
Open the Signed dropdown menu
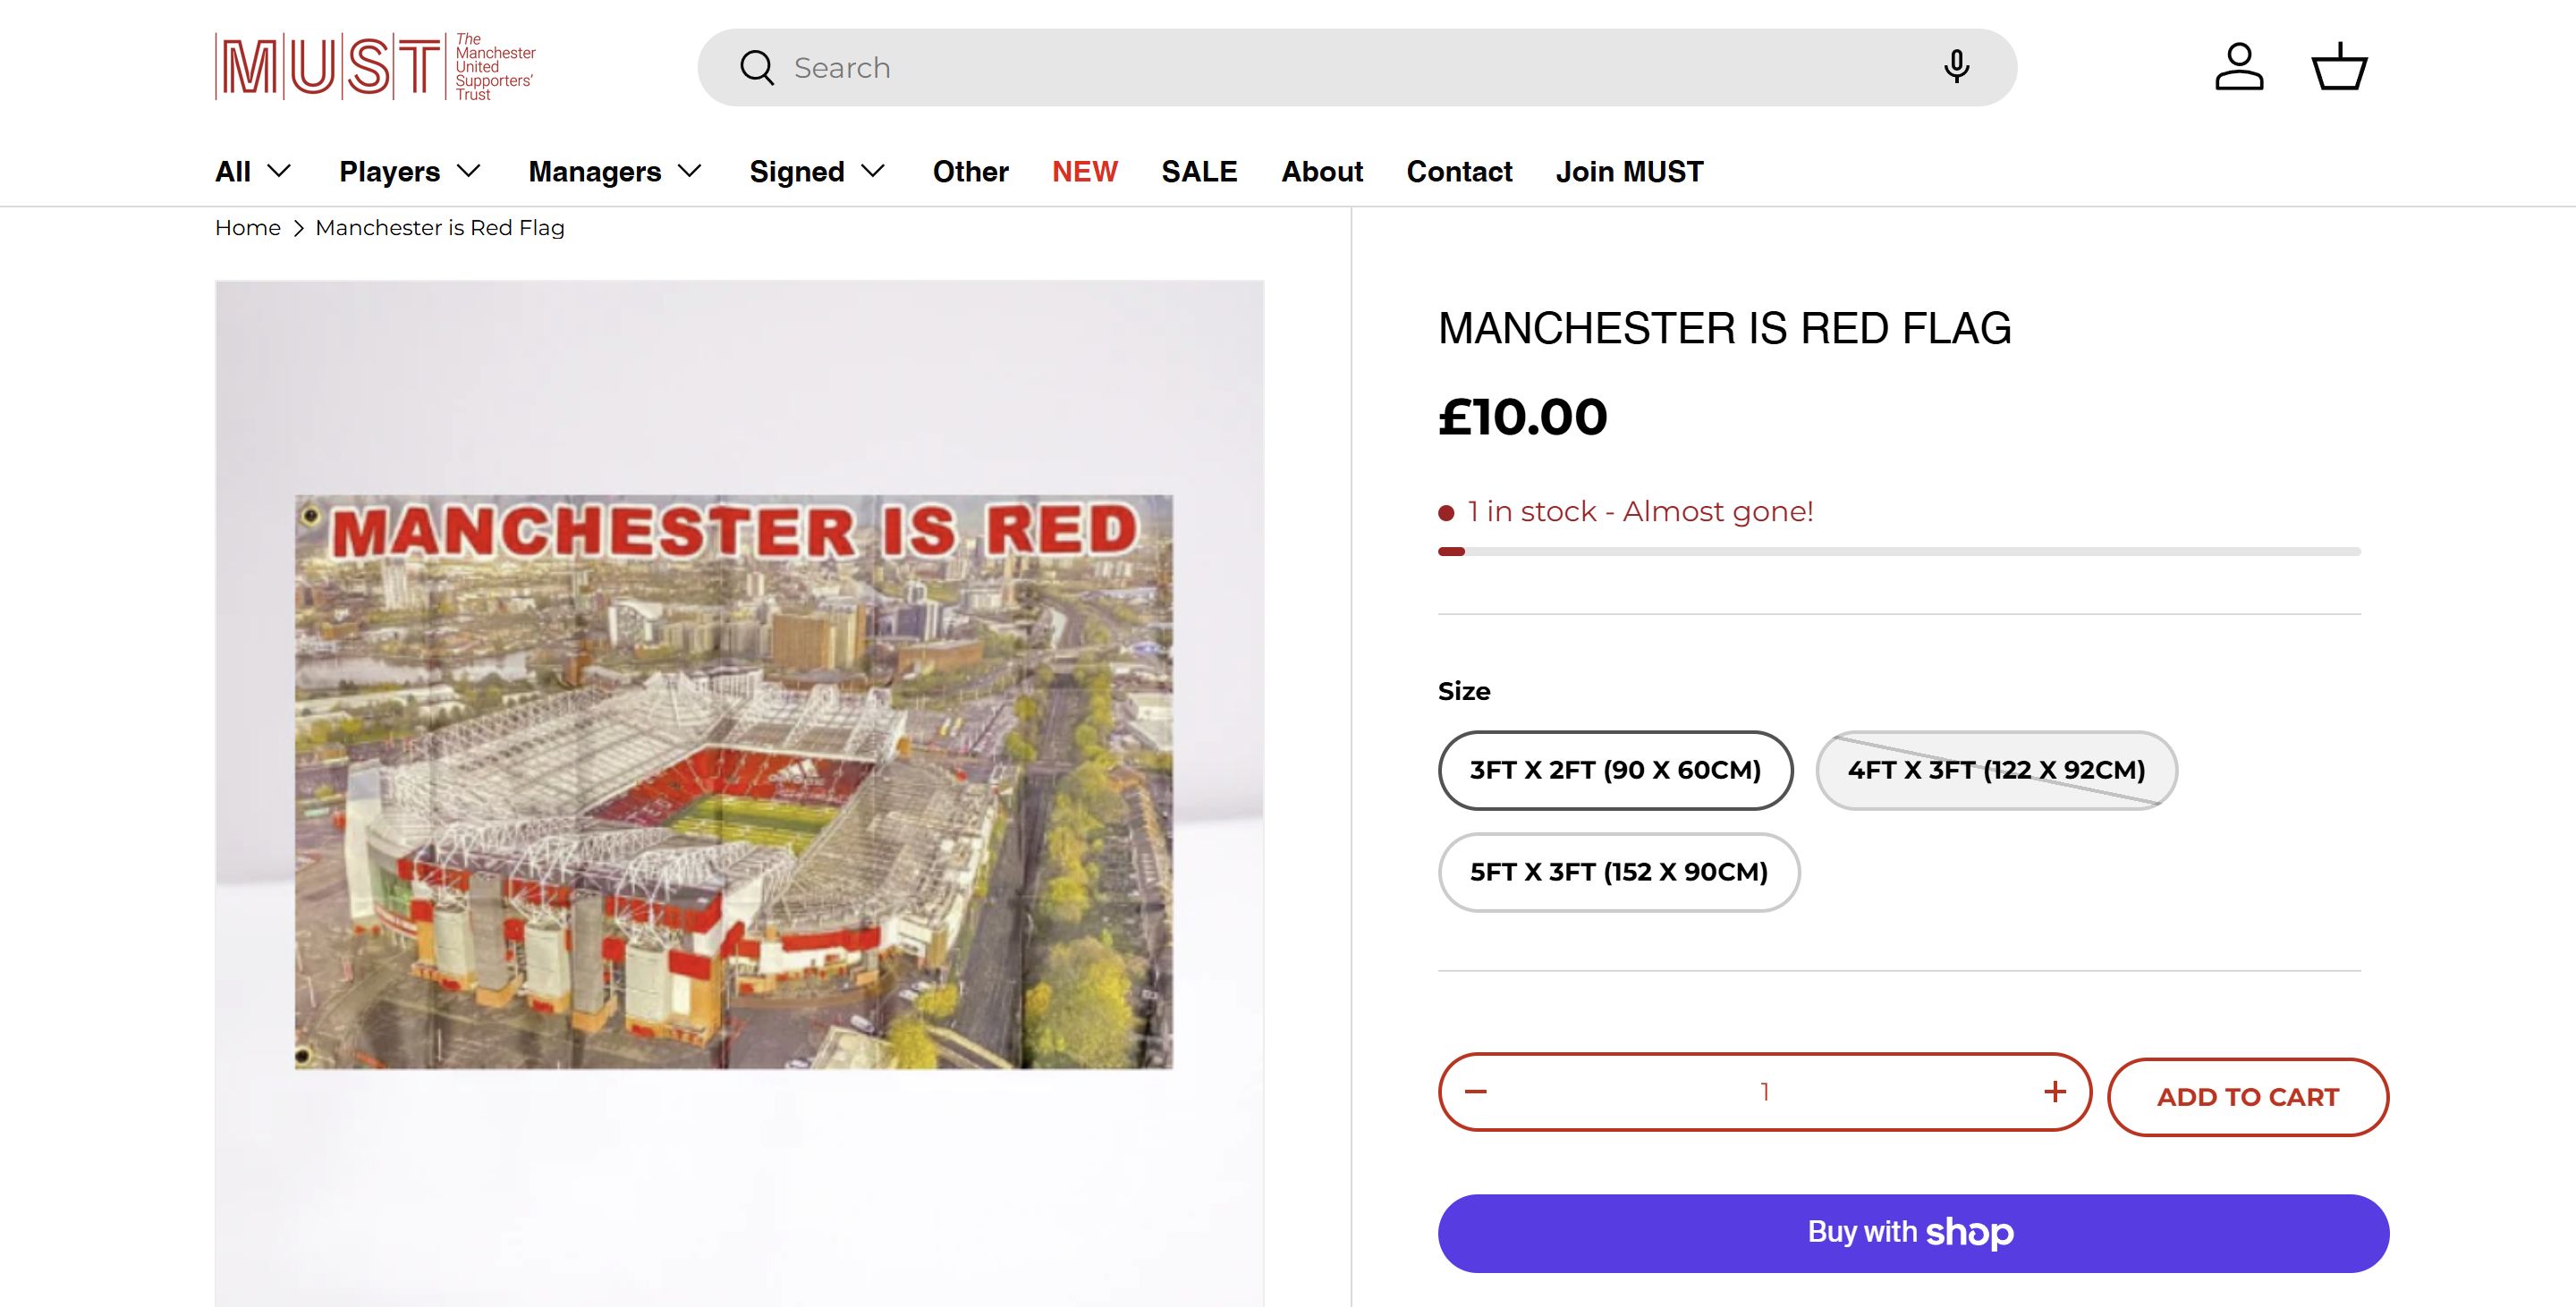click(817, 172)
